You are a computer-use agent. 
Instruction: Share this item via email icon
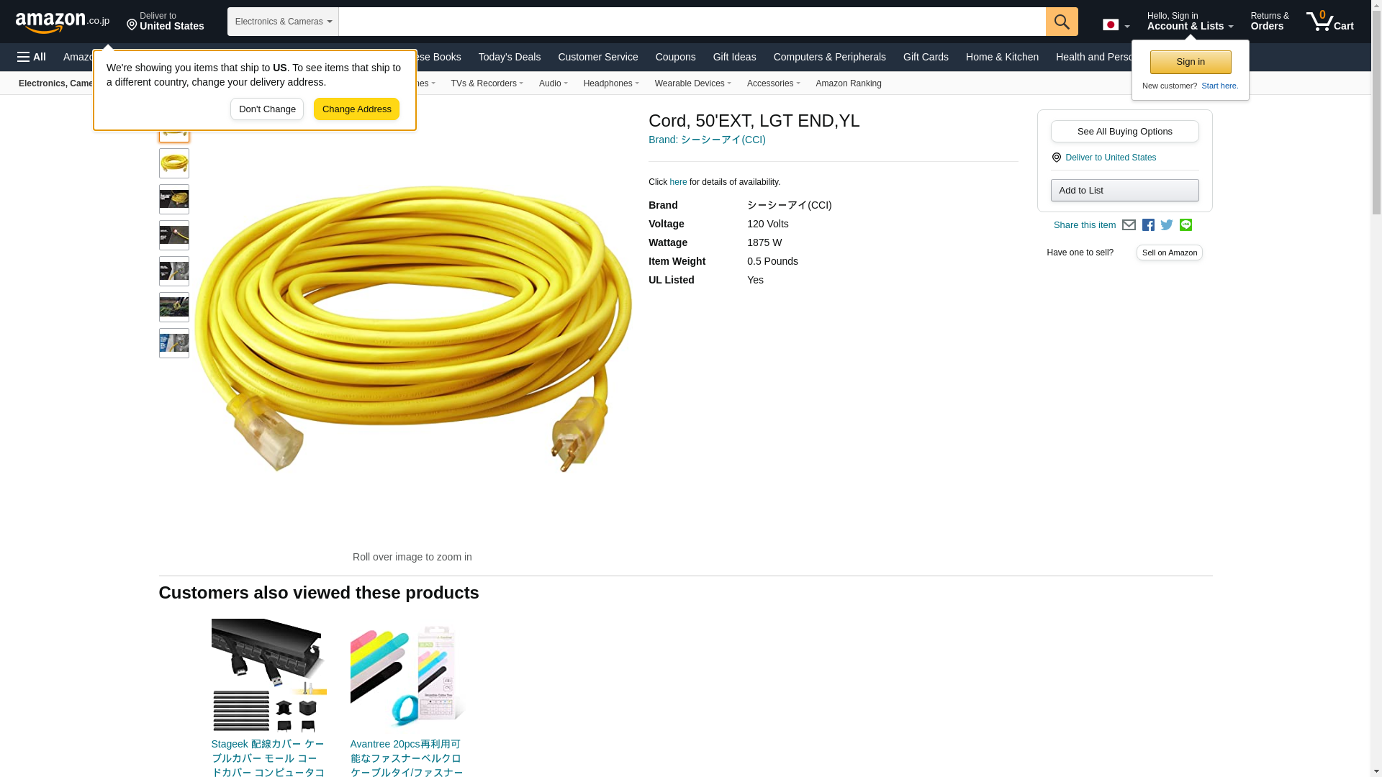[1129, 225]
